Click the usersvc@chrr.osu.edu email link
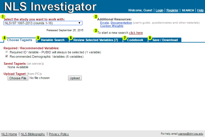Screen dimensions: 205x137 191,134
